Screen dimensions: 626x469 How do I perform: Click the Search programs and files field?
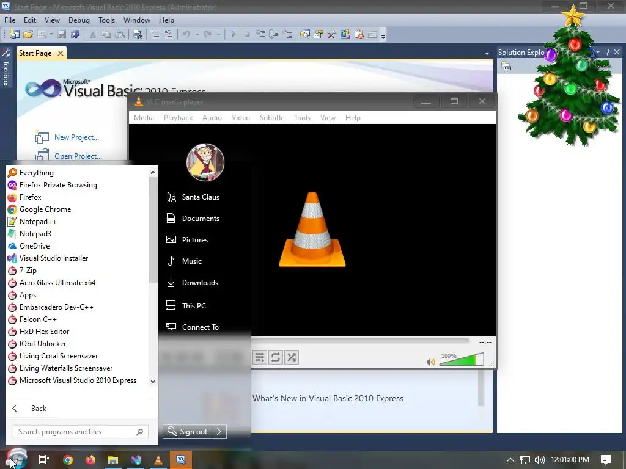(81, 432)
